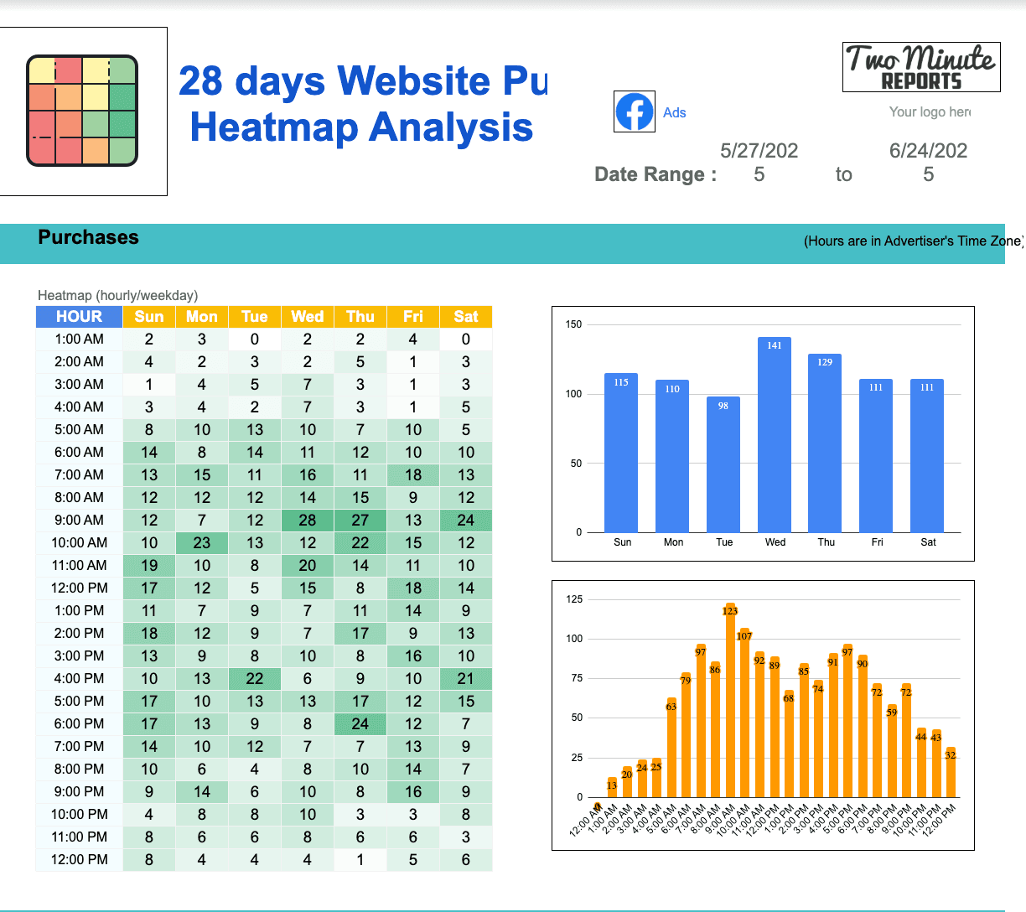Open the "Ads" link next to Facebook icon
1026x912 pixels.
(675, 111)
